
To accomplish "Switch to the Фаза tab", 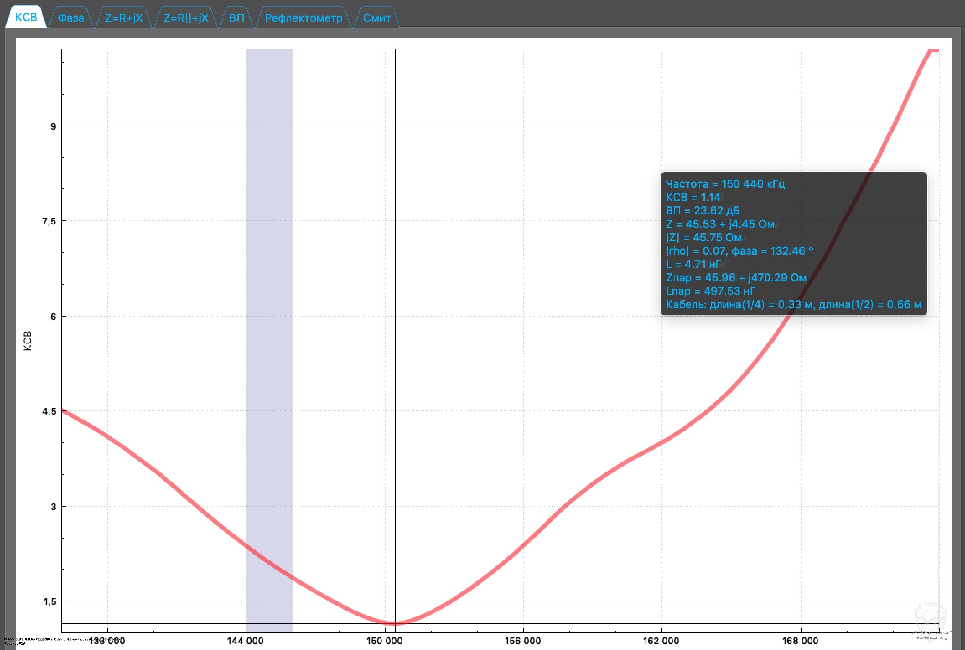I will tap(71, 18).
